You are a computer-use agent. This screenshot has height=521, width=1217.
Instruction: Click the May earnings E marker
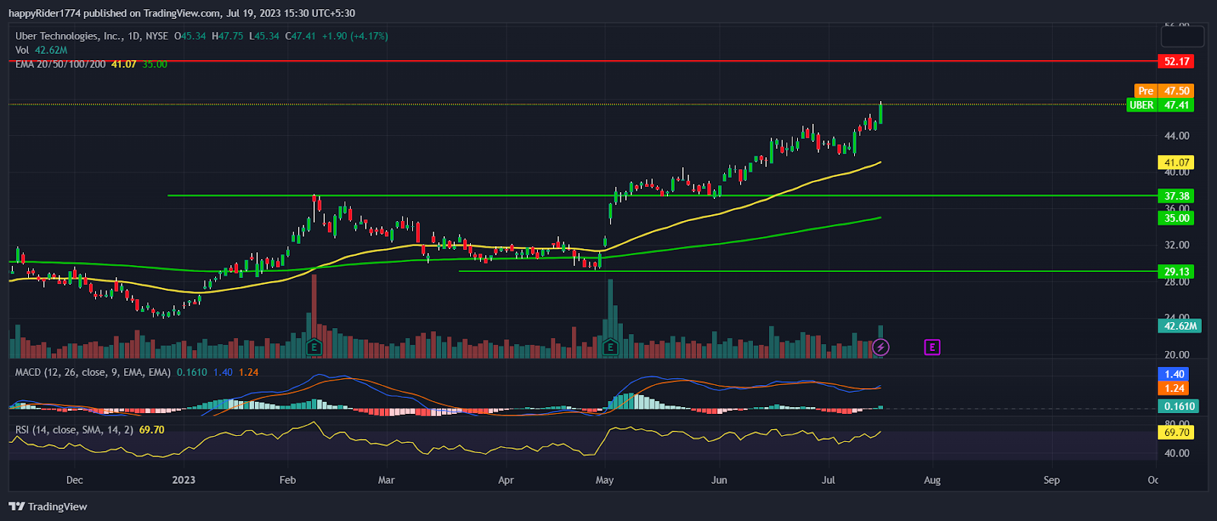(609, 347)
